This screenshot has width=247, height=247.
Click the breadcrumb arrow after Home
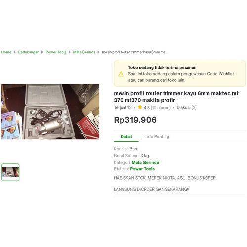coord(15,52)
